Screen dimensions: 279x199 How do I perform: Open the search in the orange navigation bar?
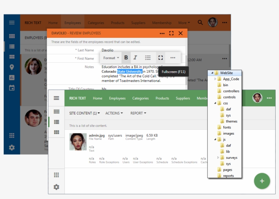point(200,22)
